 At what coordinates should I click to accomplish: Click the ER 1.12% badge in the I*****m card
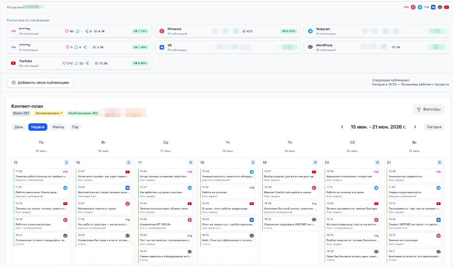[140, 31]
